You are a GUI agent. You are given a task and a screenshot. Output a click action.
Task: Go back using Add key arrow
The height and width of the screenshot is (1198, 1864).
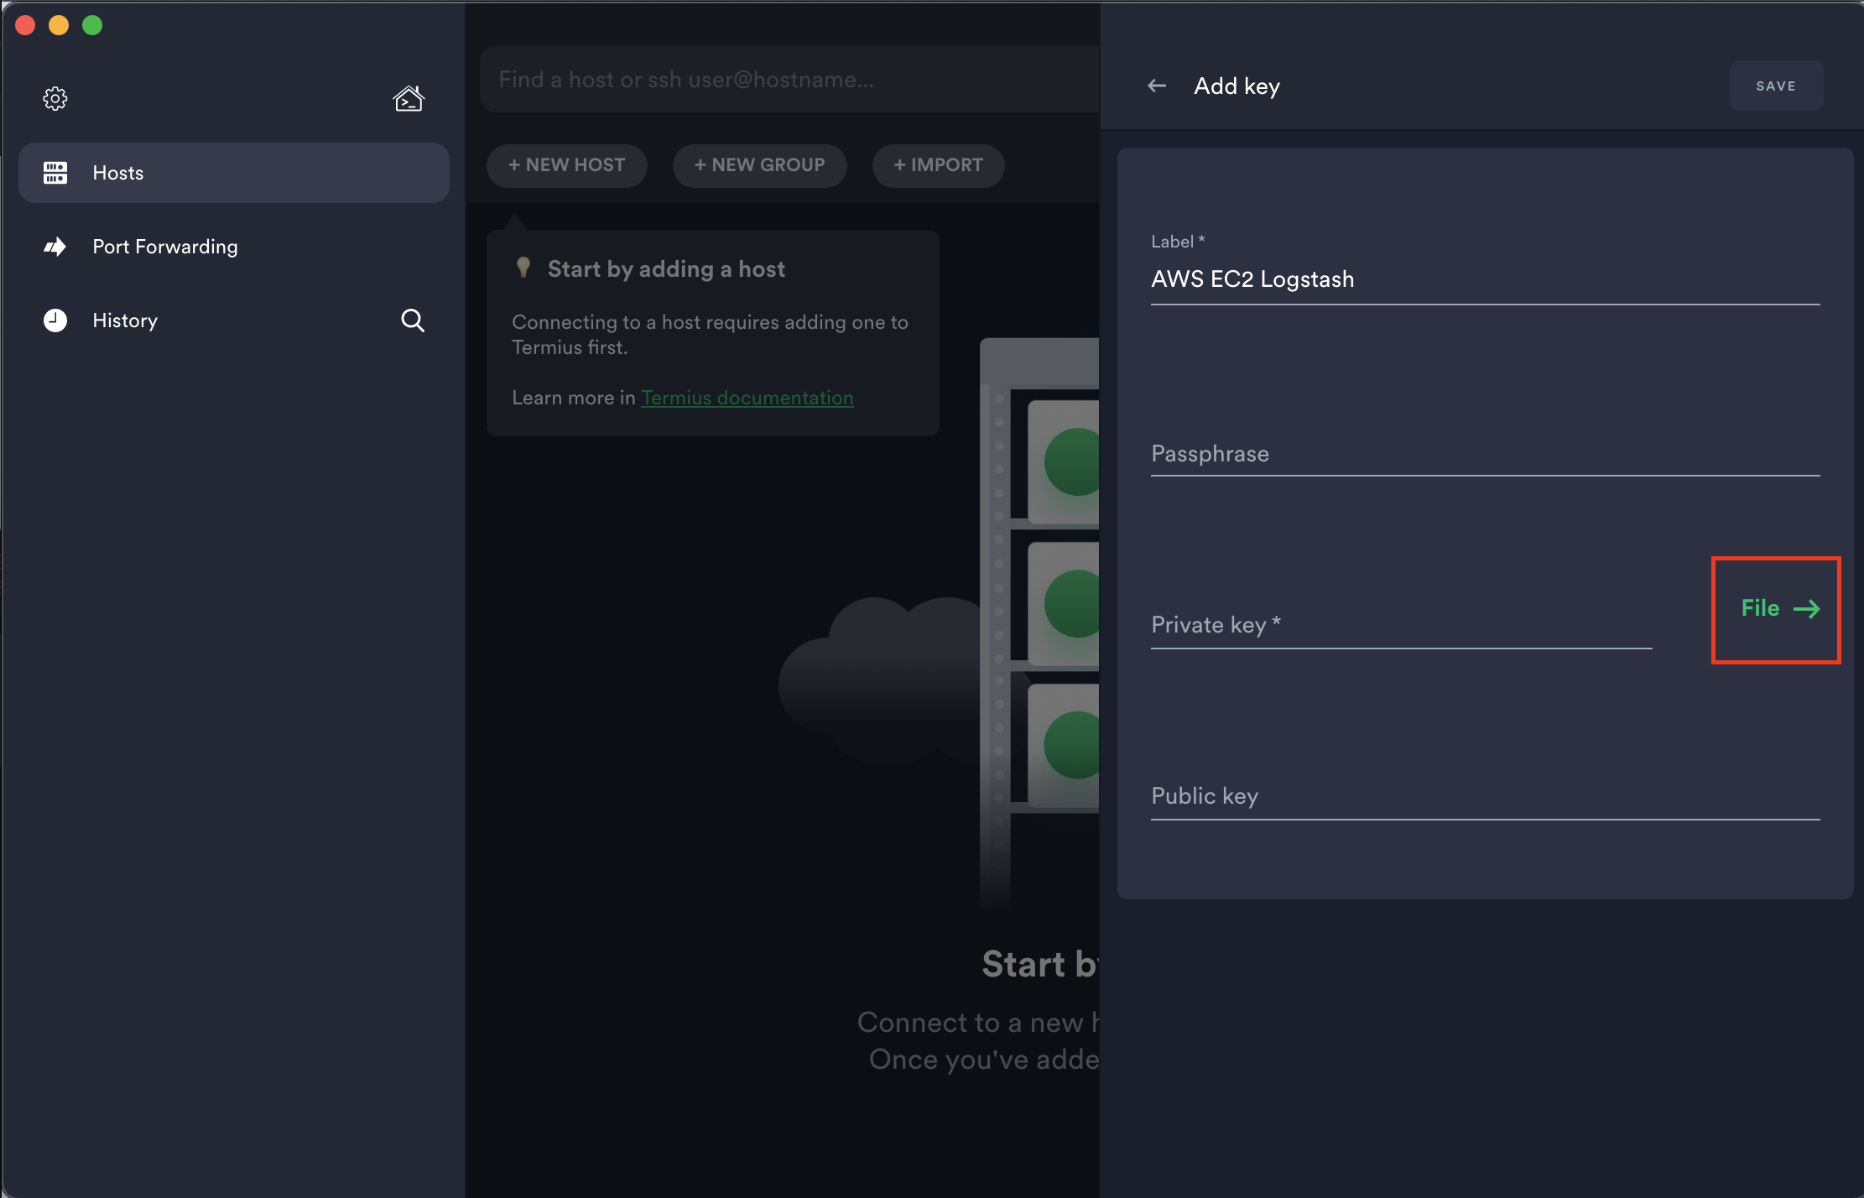tap(1157, 86)
